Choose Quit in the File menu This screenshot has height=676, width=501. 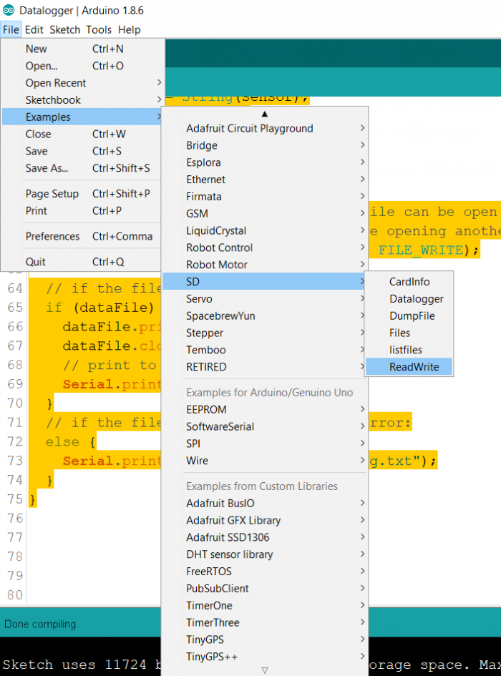[82, 262]
